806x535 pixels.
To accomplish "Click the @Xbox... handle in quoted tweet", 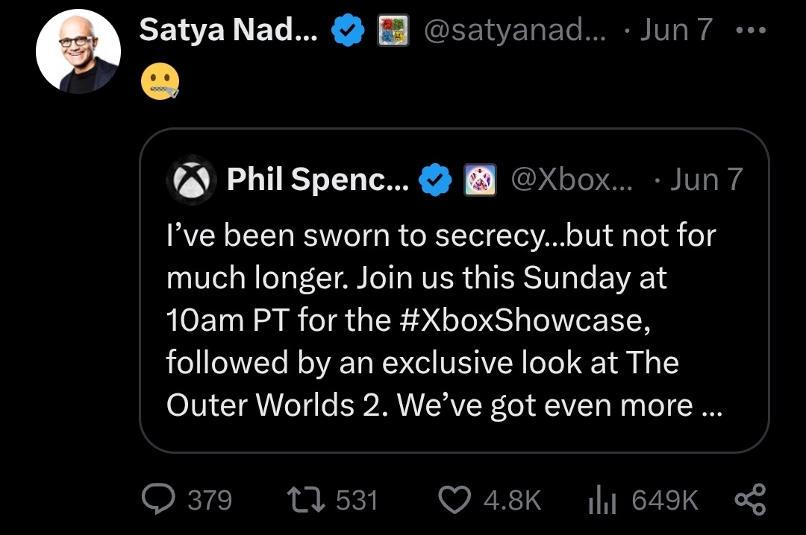I will pos(571,180).
